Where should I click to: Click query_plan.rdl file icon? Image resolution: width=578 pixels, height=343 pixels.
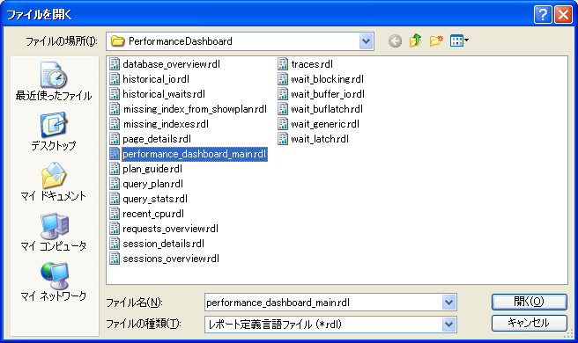115,184
